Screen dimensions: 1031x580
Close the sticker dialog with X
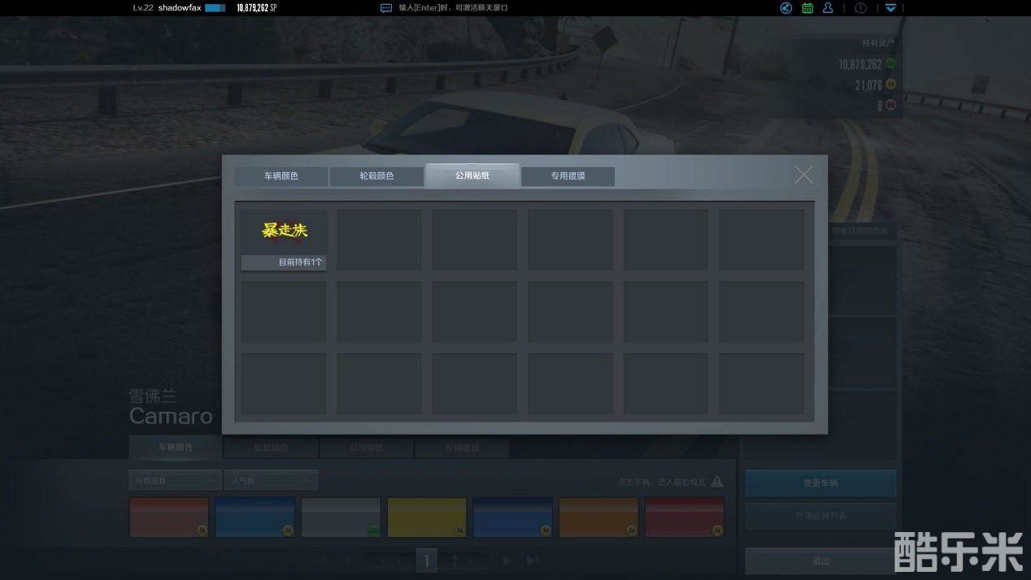click(803, 175)
